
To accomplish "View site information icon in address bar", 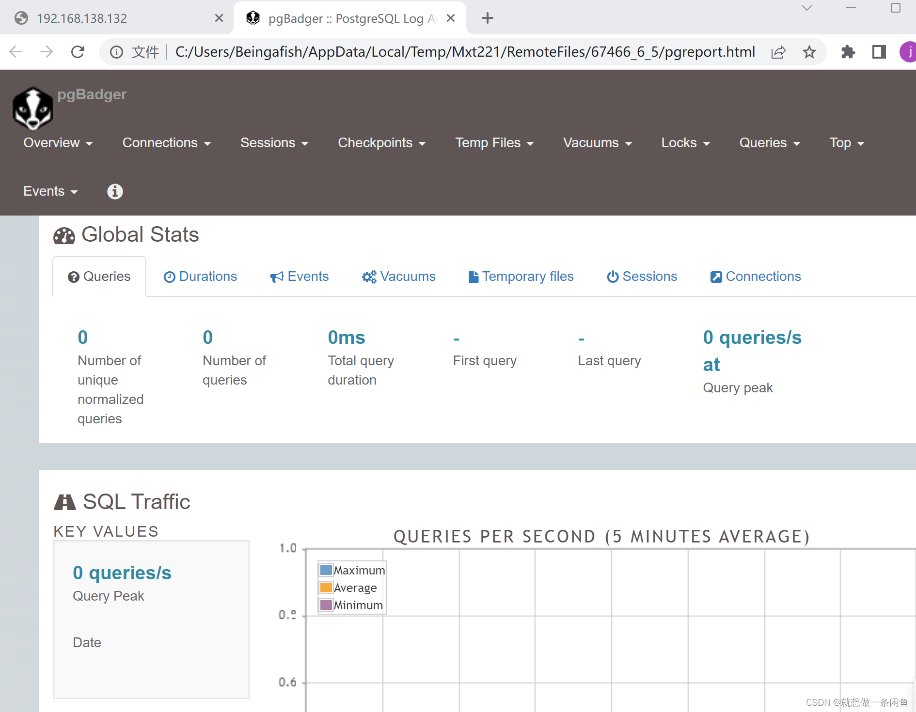I will point(116,52).
